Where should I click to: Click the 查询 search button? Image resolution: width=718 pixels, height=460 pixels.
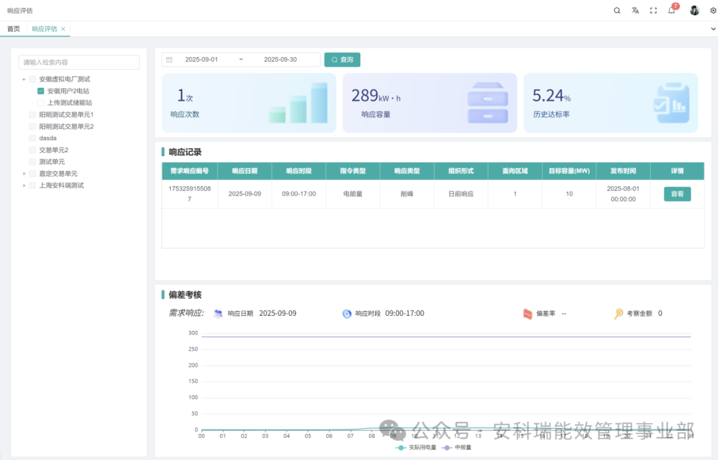coord(342,60)
